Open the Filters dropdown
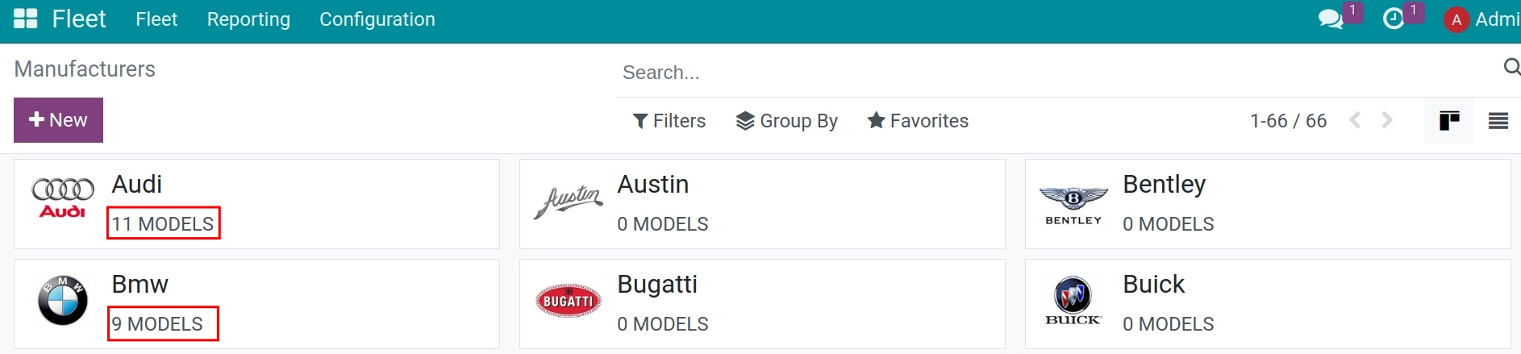 (x=669, y=121)
